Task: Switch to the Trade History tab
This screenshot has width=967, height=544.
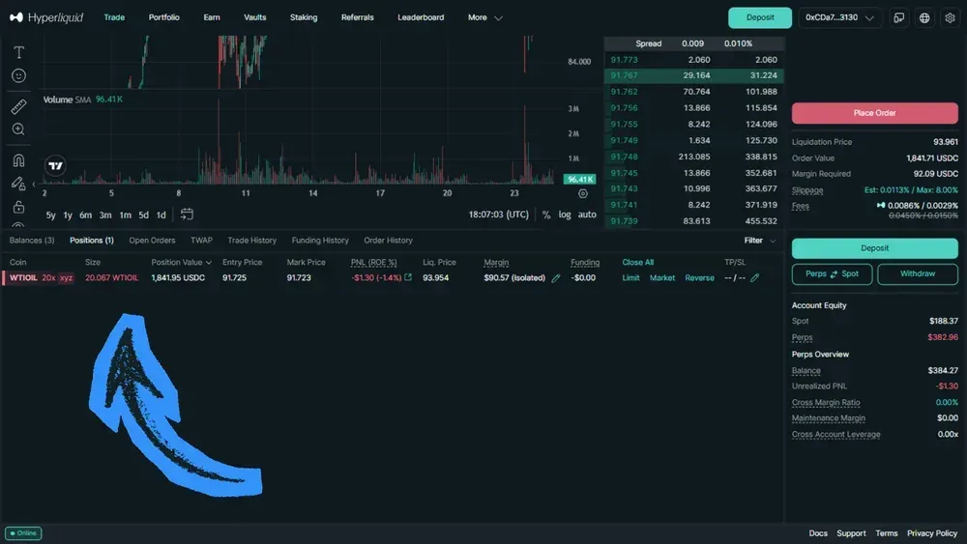Action: point(251,241)
